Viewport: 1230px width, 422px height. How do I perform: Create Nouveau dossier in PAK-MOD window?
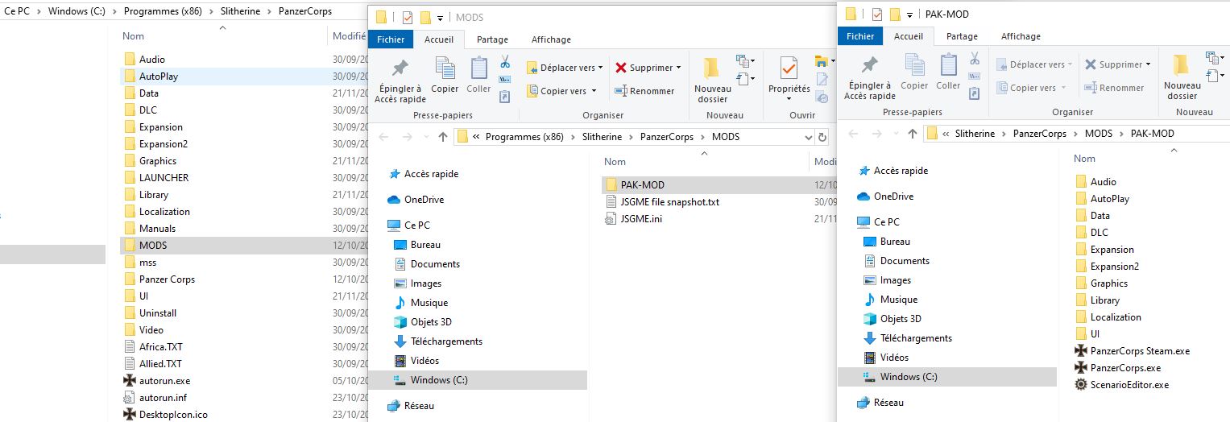[x=1182, y=77]
